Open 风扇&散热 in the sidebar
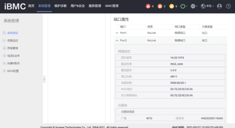Screen dimensions: 235x128 (x=13, y=63)
